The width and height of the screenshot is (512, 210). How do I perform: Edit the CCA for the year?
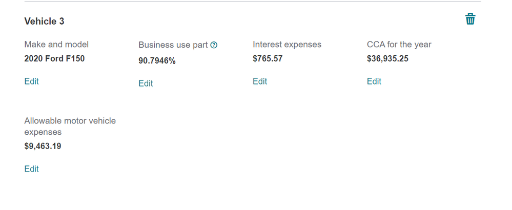pyautogui.click(x=374, y=81)
